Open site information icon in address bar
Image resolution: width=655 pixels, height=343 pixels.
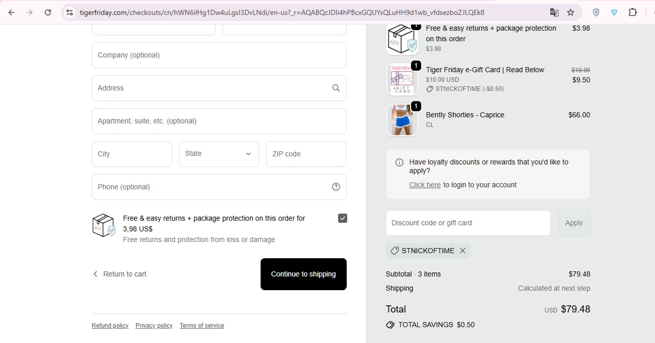click(x=69, y=12)
